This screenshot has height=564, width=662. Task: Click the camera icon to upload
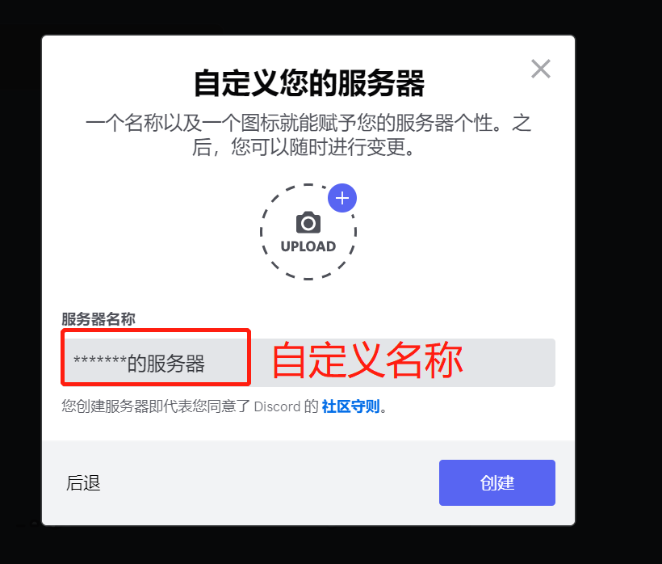[x=308, y=222]
